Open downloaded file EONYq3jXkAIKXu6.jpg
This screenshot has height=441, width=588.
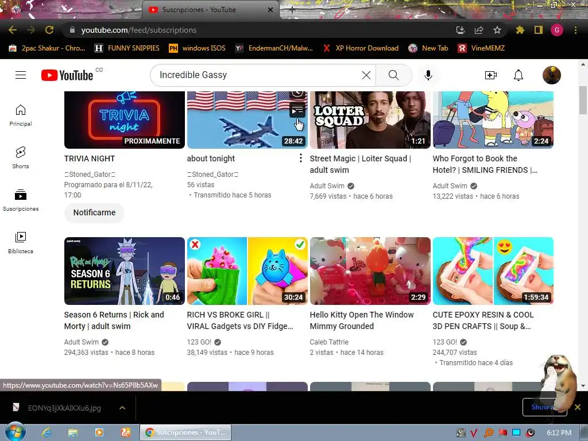pyautogui.click(x=64, y=408)
